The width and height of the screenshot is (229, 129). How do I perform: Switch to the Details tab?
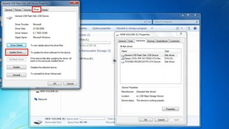[x=45, y=10]
